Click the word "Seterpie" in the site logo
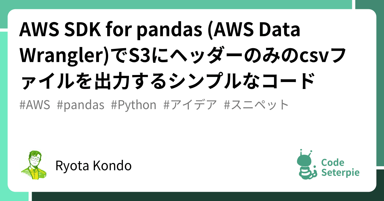This screenshot has width=384, height=201. (x=340, y=173)
